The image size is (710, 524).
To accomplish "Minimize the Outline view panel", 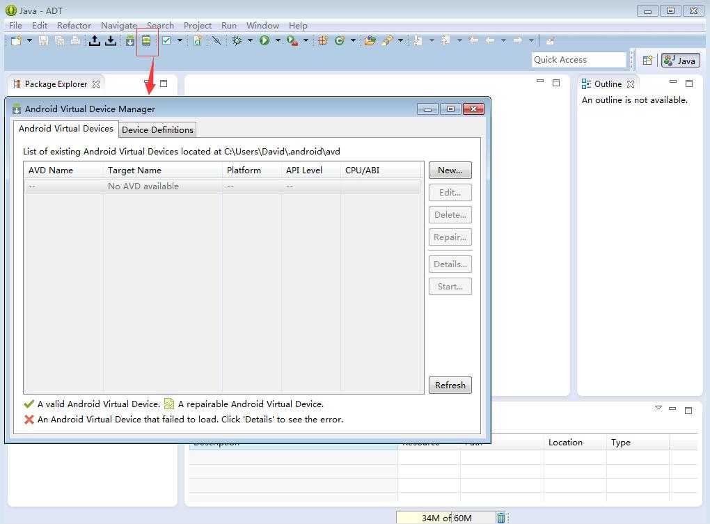I will coord(673,82).
